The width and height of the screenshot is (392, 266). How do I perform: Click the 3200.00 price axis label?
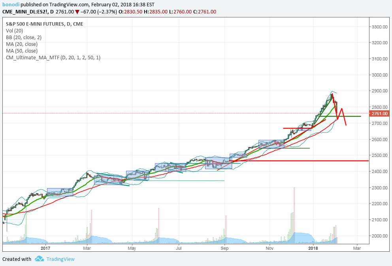pos(379,43)
